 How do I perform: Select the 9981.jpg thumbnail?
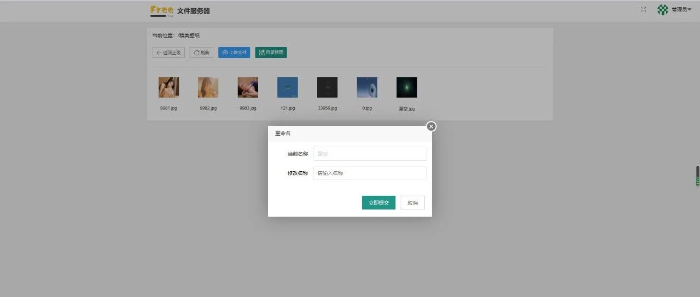tap(168, 88)
